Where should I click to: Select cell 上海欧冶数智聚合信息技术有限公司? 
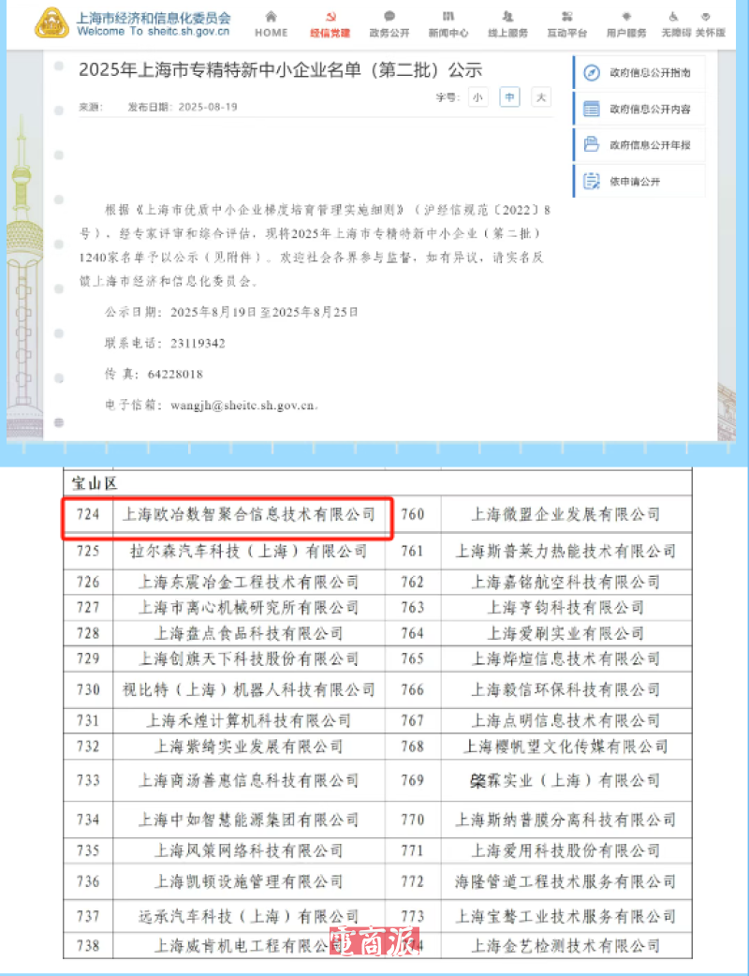tap(249, 514)
